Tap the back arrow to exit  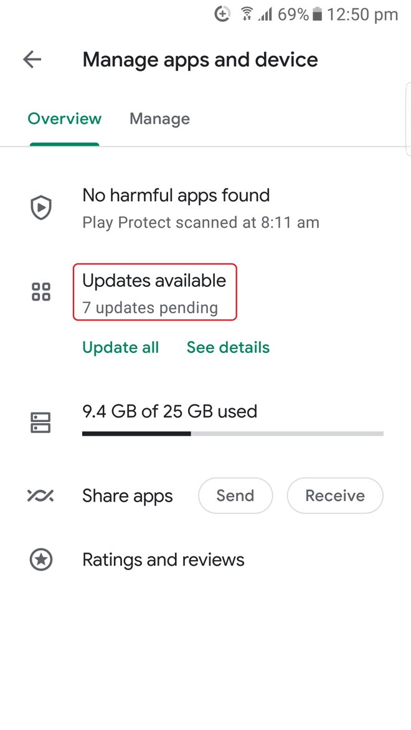tap(31, 60)
